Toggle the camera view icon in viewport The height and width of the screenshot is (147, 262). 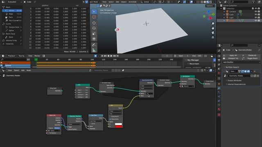213,33
